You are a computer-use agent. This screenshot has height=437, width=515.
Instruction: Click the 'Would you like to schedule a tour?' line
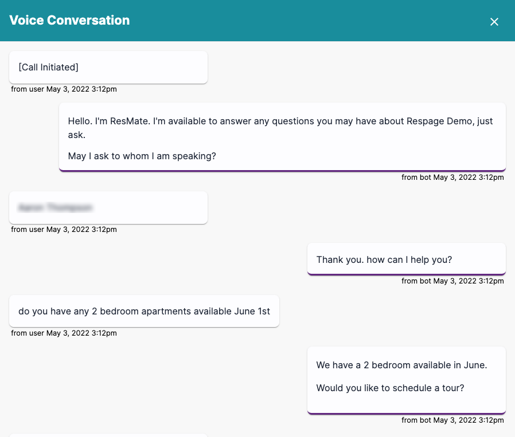[390, 388]
